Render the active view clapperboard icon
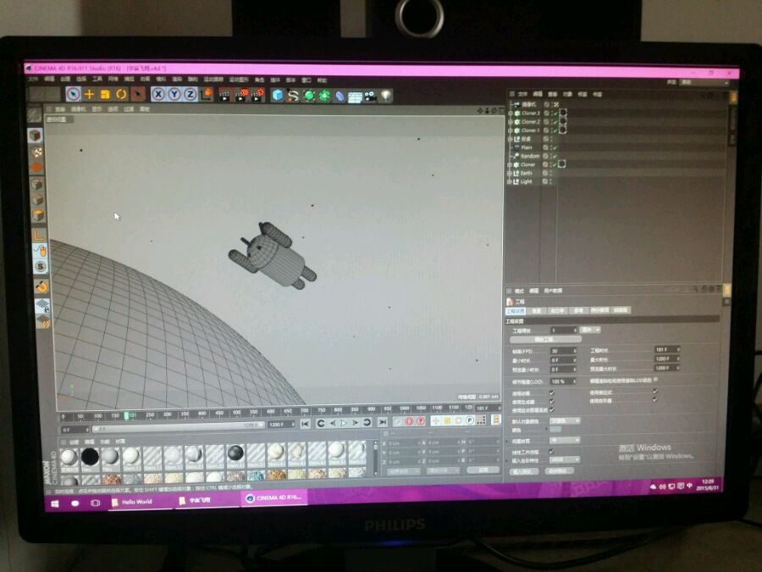Screen dimensions: 762x572 [x=224, y=95]
